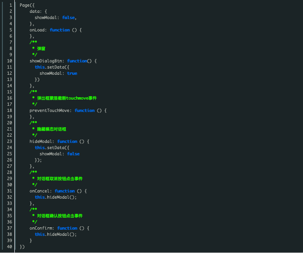Click line number 18 in the gutter
Viewport: 303px width, 253px height.
point(9,111)
